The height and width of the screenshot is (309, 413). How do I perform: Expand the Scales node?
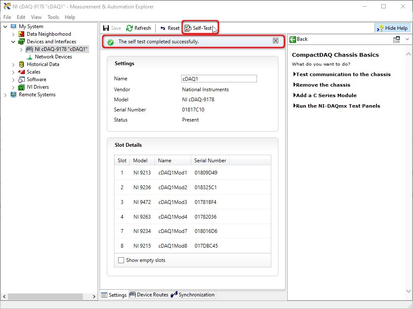(x=13, y=72)
